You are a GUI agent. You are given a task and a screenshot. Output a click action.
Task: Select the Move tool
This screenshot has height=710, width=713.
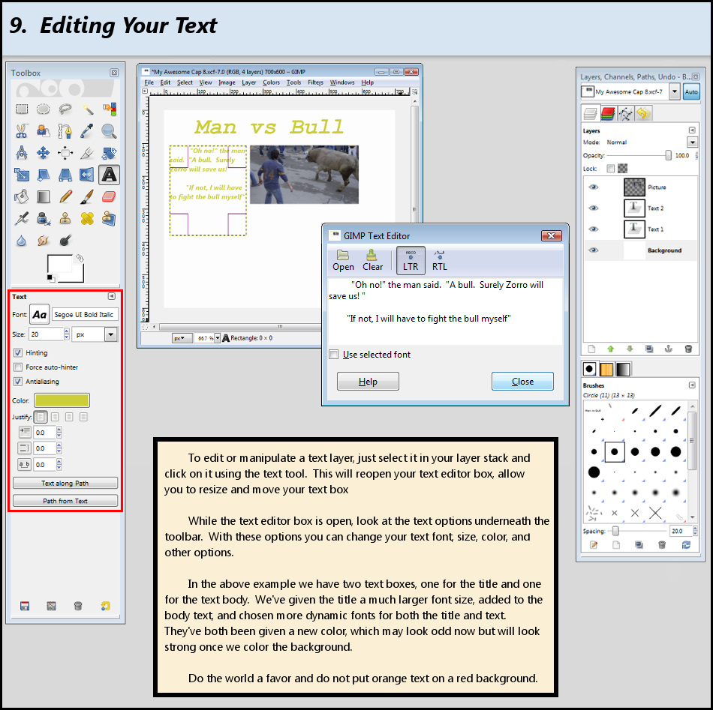(44, 153)
